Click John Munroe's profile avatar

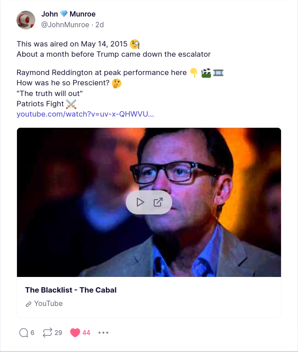(x=26, y=20)
